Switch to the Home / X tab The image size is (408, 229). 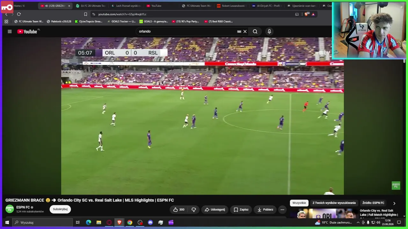pyautogui.click(x=19, y=6)
